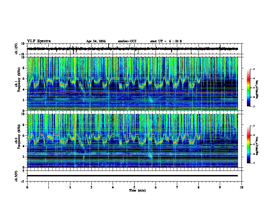Click the -7 tick on ch.2 colorbar
Screen dimensions: 272x210
coord(253,163)
